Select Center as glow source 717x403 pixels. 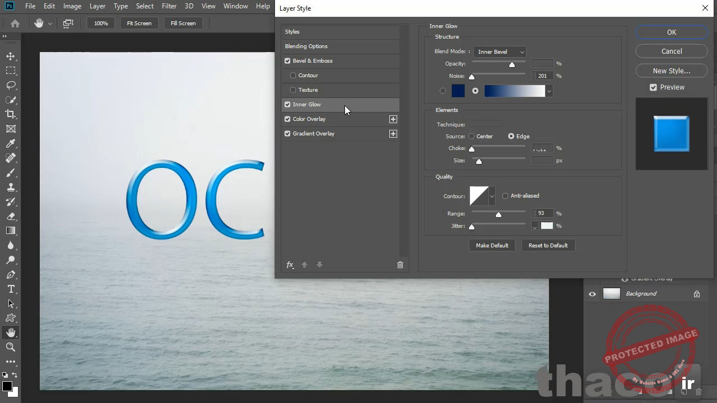pyautogui.click(x=472, y=137)
